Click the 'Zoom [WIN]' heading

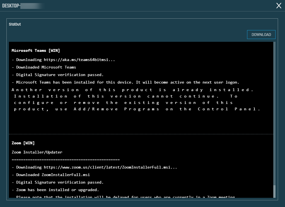[23, 143]
